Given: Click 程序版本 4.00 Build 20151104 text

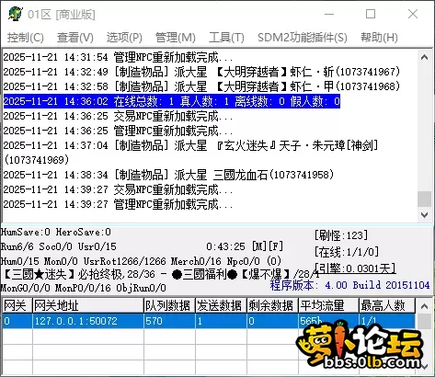Looking at the screenshot, I should [x=349, y=285].
